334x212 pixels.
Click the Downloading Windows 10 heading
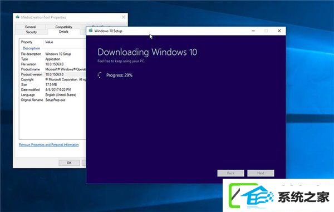click(147, 52)
